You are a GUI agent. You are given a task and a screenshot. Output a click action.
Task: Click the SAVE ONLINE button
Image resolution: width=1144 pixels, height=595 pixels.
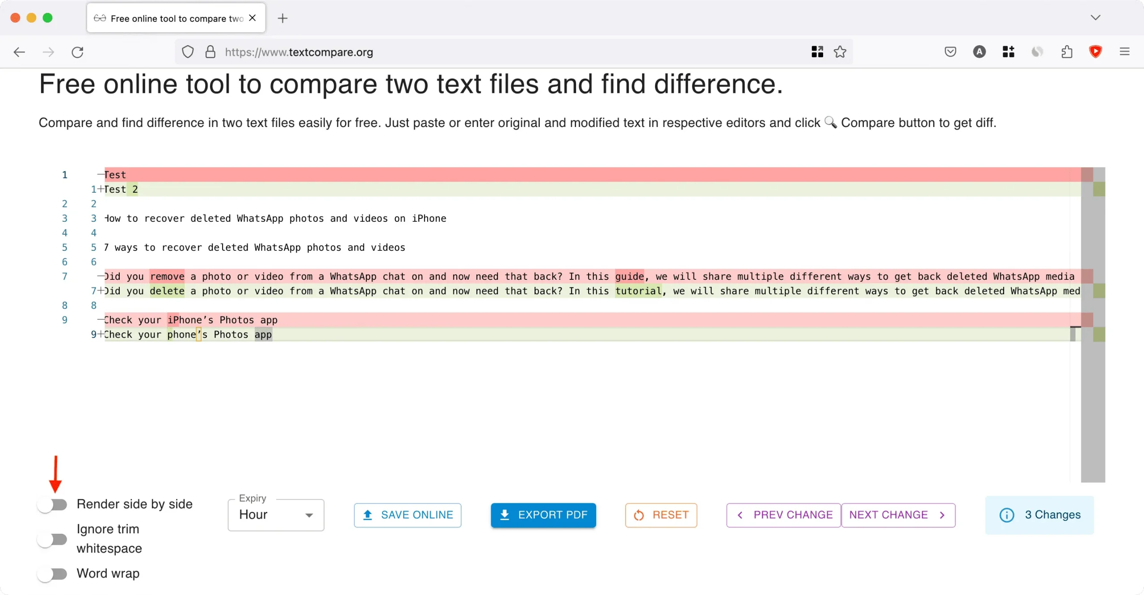coord(408,515)
